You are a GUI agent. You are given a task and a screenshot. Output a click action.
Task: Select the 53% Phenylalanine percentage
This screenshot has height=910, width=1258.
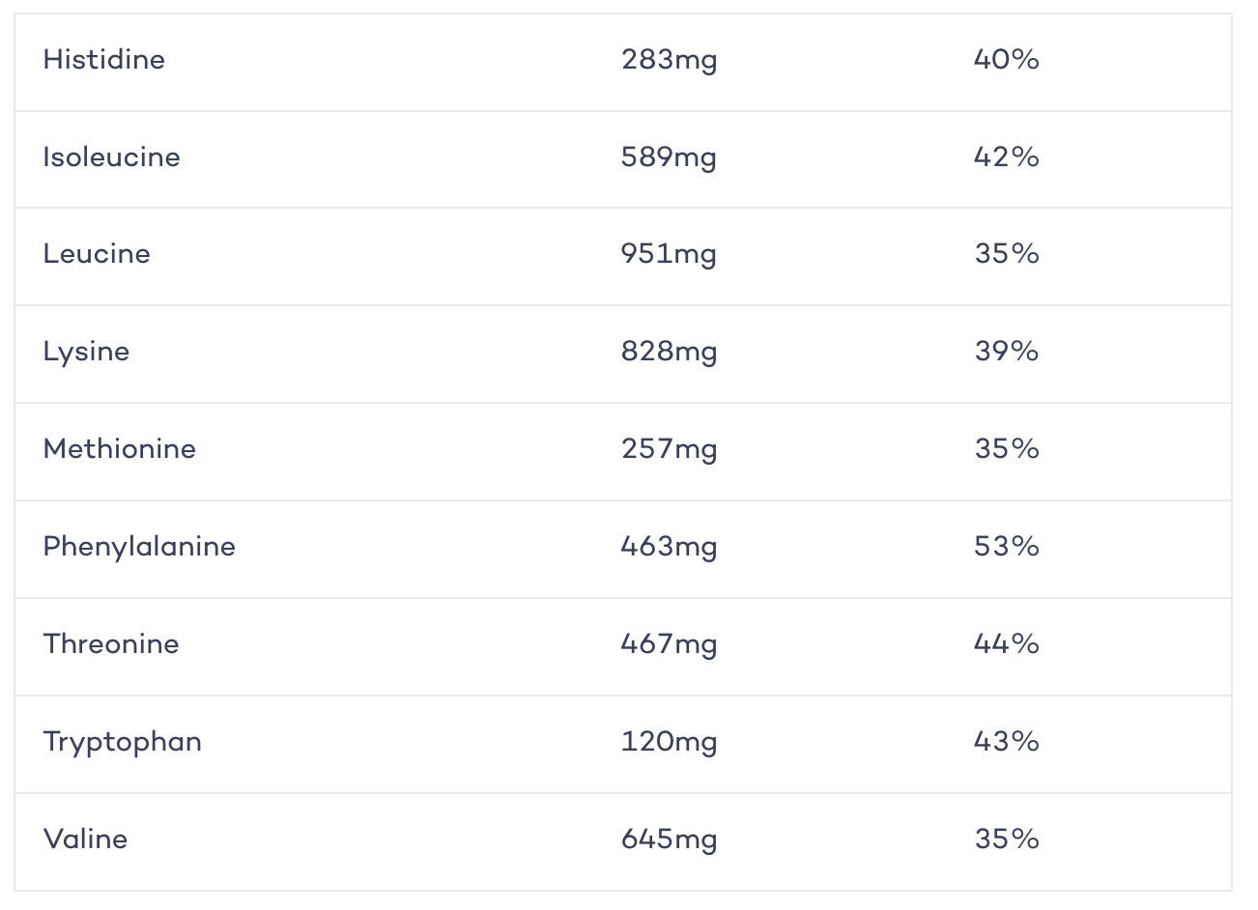tap(1007, 547)
